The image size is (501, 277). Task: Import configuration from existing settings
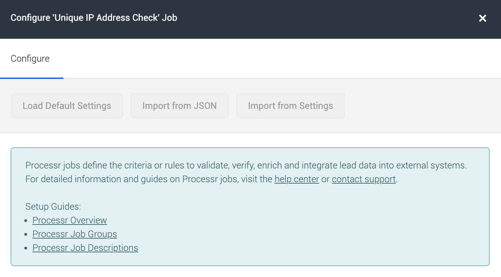click(x=290, y=105)
